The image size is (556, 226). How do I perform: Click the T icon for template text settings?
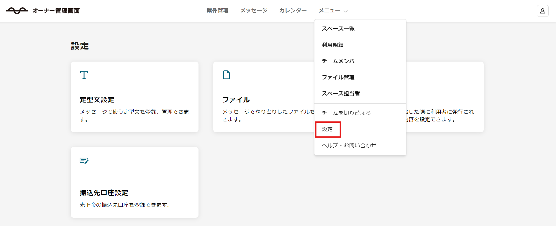tap(84, 75)
